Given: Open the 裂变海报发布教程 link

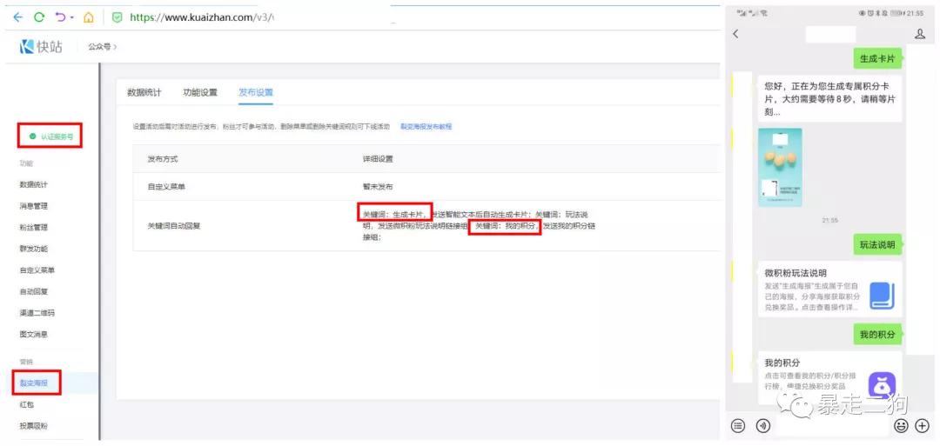Looking at the screenshot, I should [426, 127].
